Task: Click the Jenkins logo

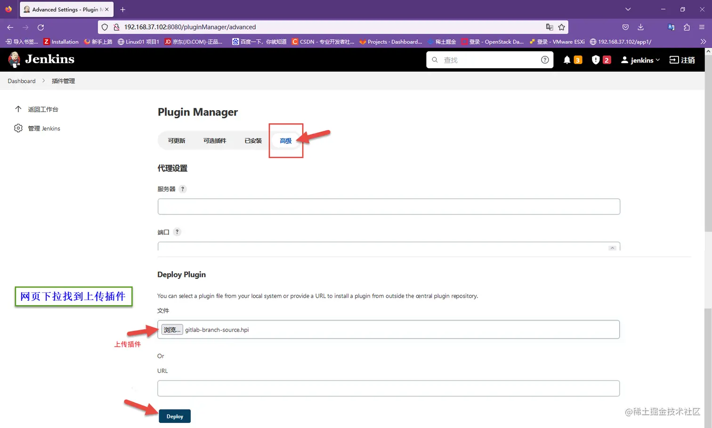Action: [41, 59]
